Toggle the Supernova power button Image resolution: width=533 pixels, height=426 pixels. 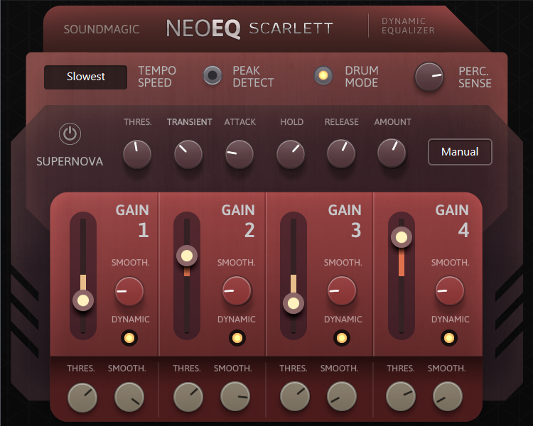click(x=70, y=133)
